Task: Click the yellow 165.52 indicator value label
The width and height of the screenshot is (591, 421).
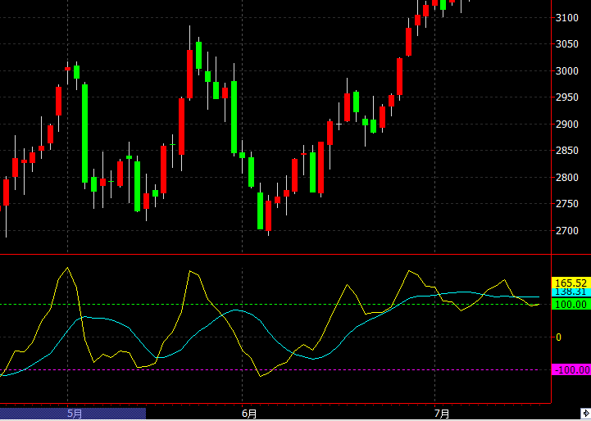Action: [571, 283]
